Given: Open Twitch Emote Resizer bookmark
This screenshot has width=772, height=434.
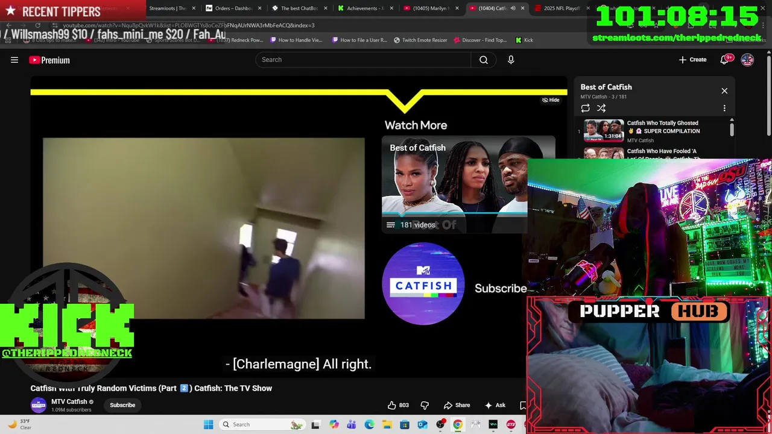Looking at the screenshot, I should tap(420, 40).
